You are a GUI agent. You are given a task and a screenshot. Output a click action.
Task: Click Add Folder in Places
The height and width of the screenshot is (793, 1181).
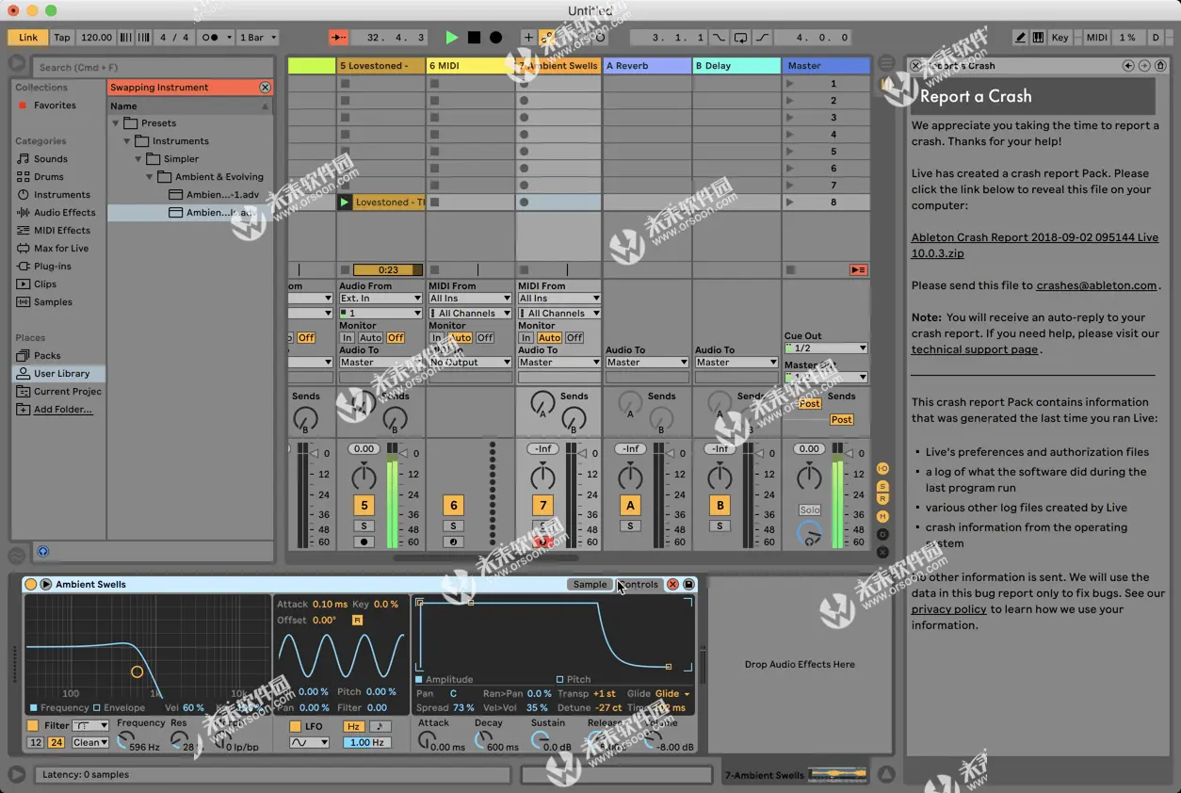(63, 409)
